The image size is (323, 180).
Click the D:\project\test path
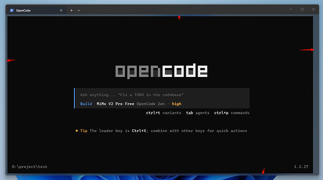(29, 166)
